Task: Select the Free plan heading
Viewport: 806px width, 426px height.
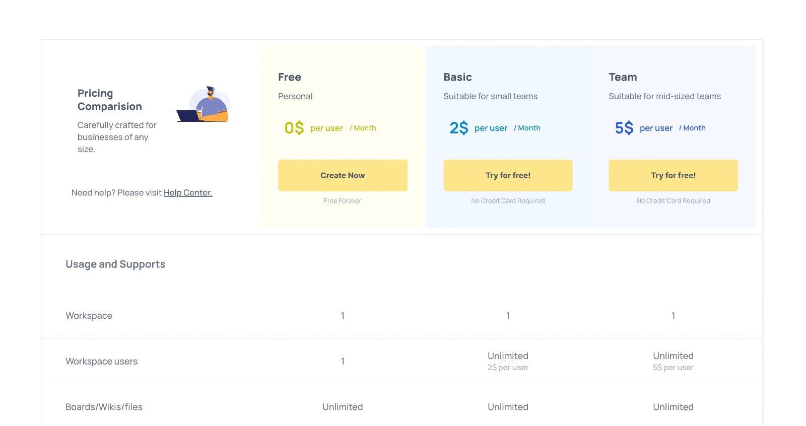Action: tap(290, 78)
